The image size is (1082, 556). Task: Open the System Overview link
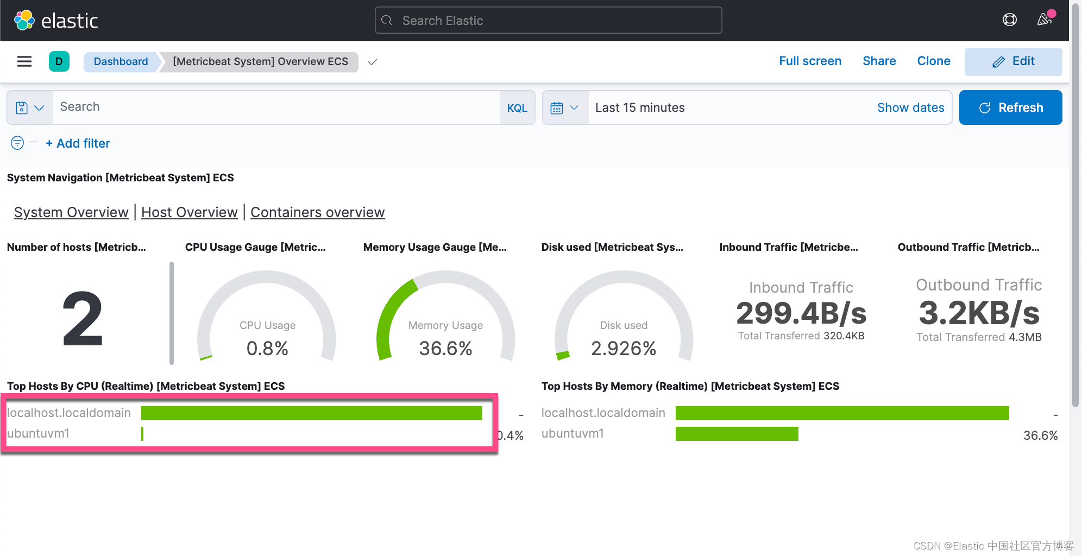coord(71,212)
